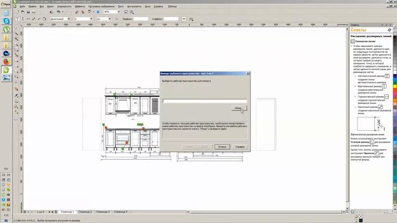Click the canvas horizontal scrollbar
The image size is (397, 223).
click(266, 212)
